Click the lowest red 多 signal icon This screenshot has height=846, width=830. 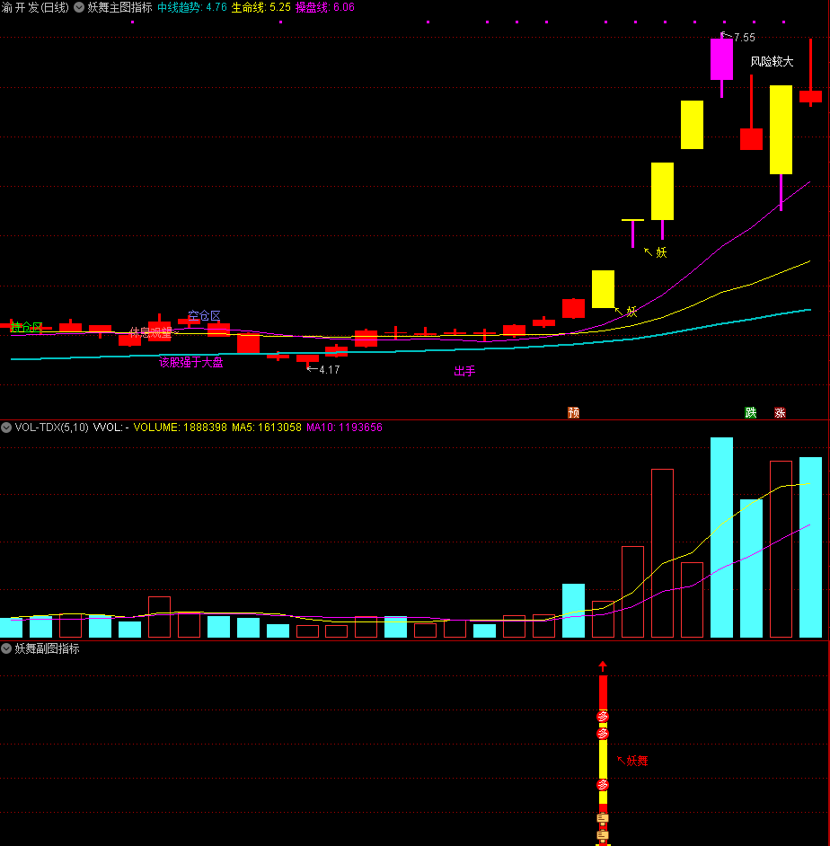coord(603,785)
